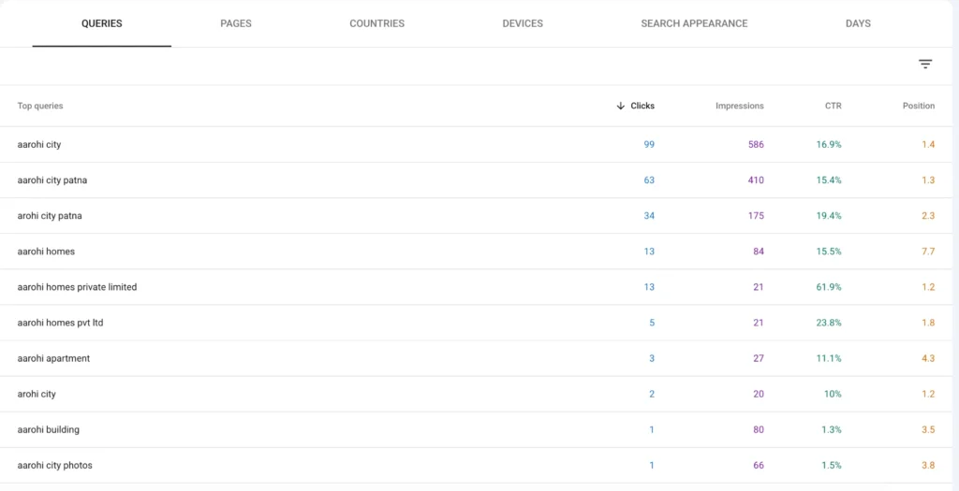Click the 410 impressions value
The image size is (959, 491).
[756, 181]
